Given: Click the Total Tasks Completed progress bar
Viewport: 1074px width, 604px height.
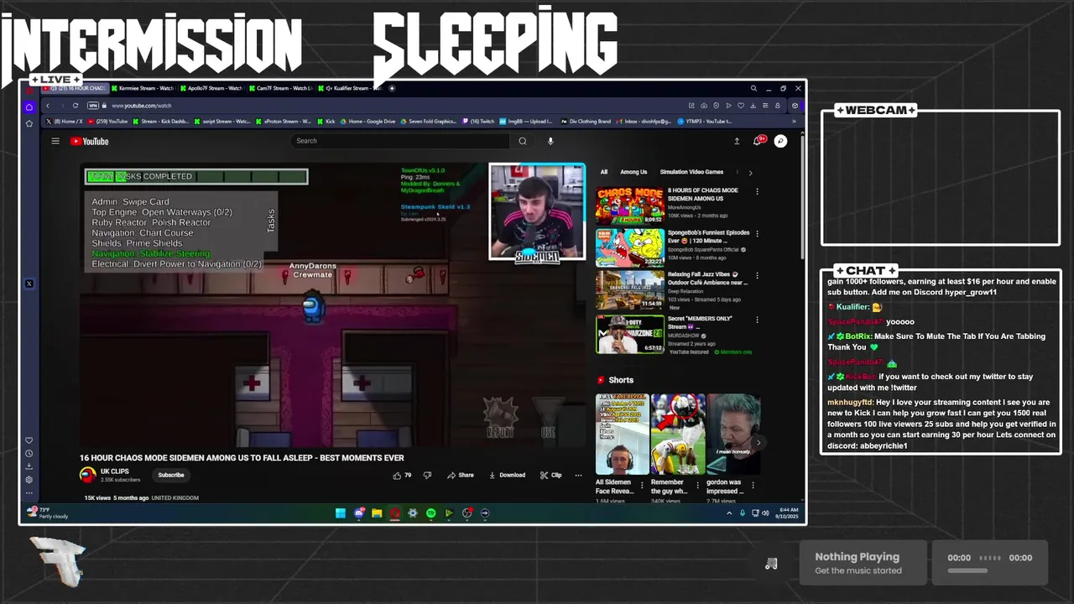Looking at the screenshot, I should (196, 176).
